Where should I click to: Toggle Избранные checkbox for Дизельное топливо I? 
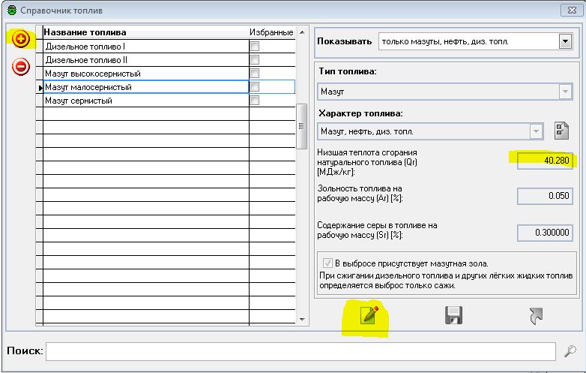pos(254,47)
